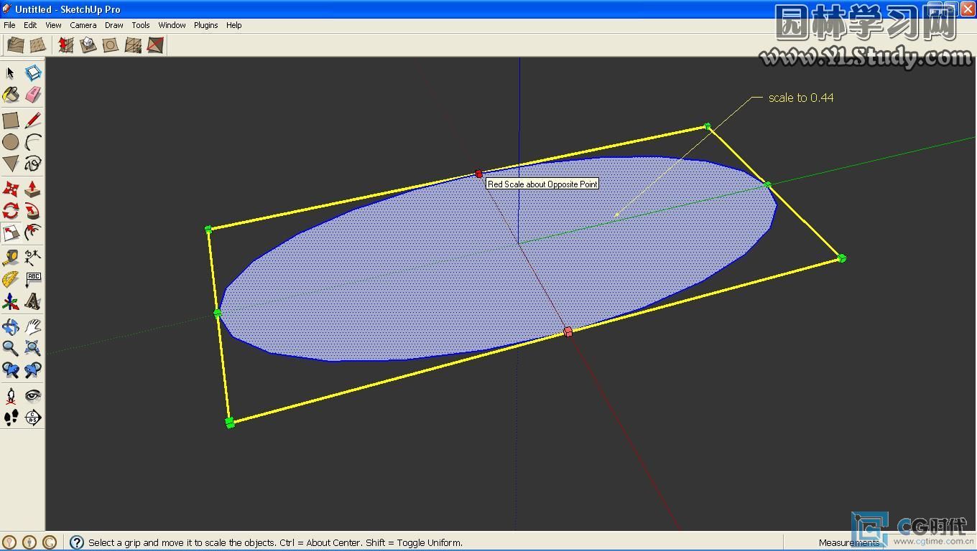Select the Dimension tool
The height and width of the screenshot is (551, 977).
33,258
